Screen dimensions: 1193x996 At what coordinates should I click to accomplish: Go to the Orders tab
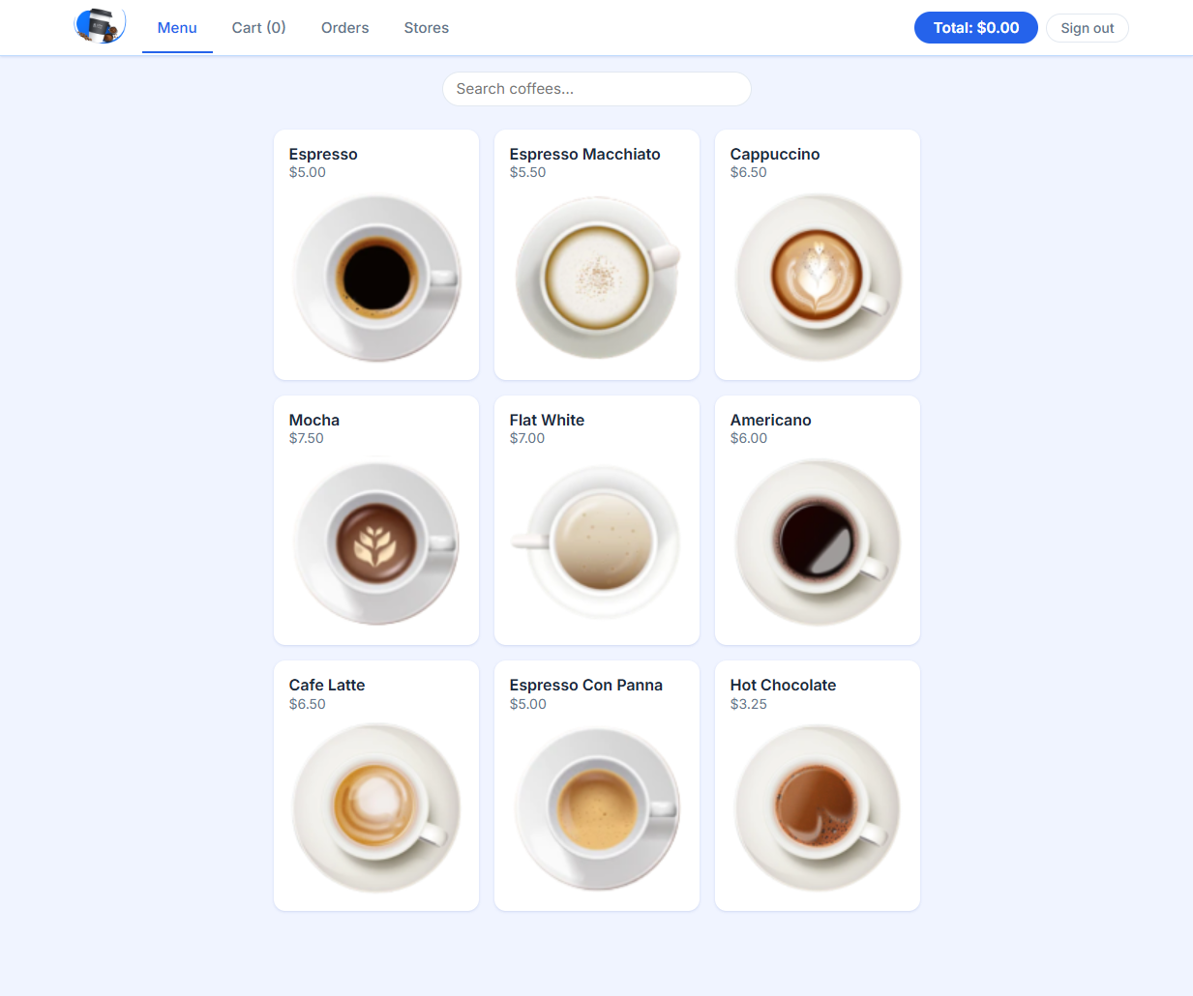click(x=344, y=28)
